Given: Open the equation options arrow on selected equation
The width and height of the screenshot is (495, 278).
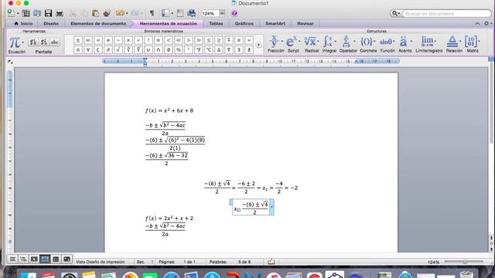Looking at the screenshot, I should click(x=271, y=207).
